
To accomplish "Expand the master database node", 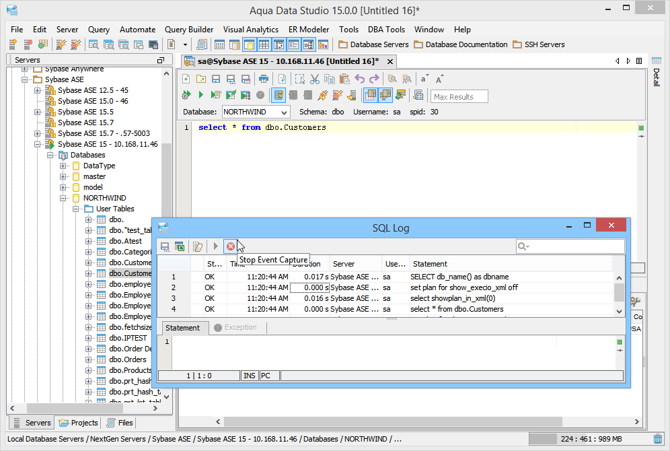I will tap(63, 176).
